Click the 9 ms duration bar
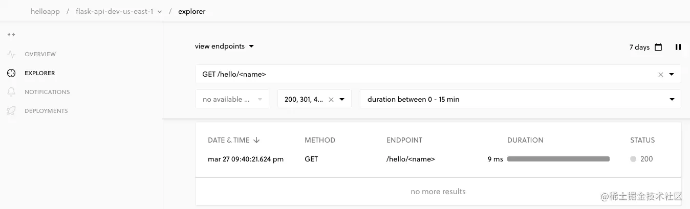 tap(558, 159)
